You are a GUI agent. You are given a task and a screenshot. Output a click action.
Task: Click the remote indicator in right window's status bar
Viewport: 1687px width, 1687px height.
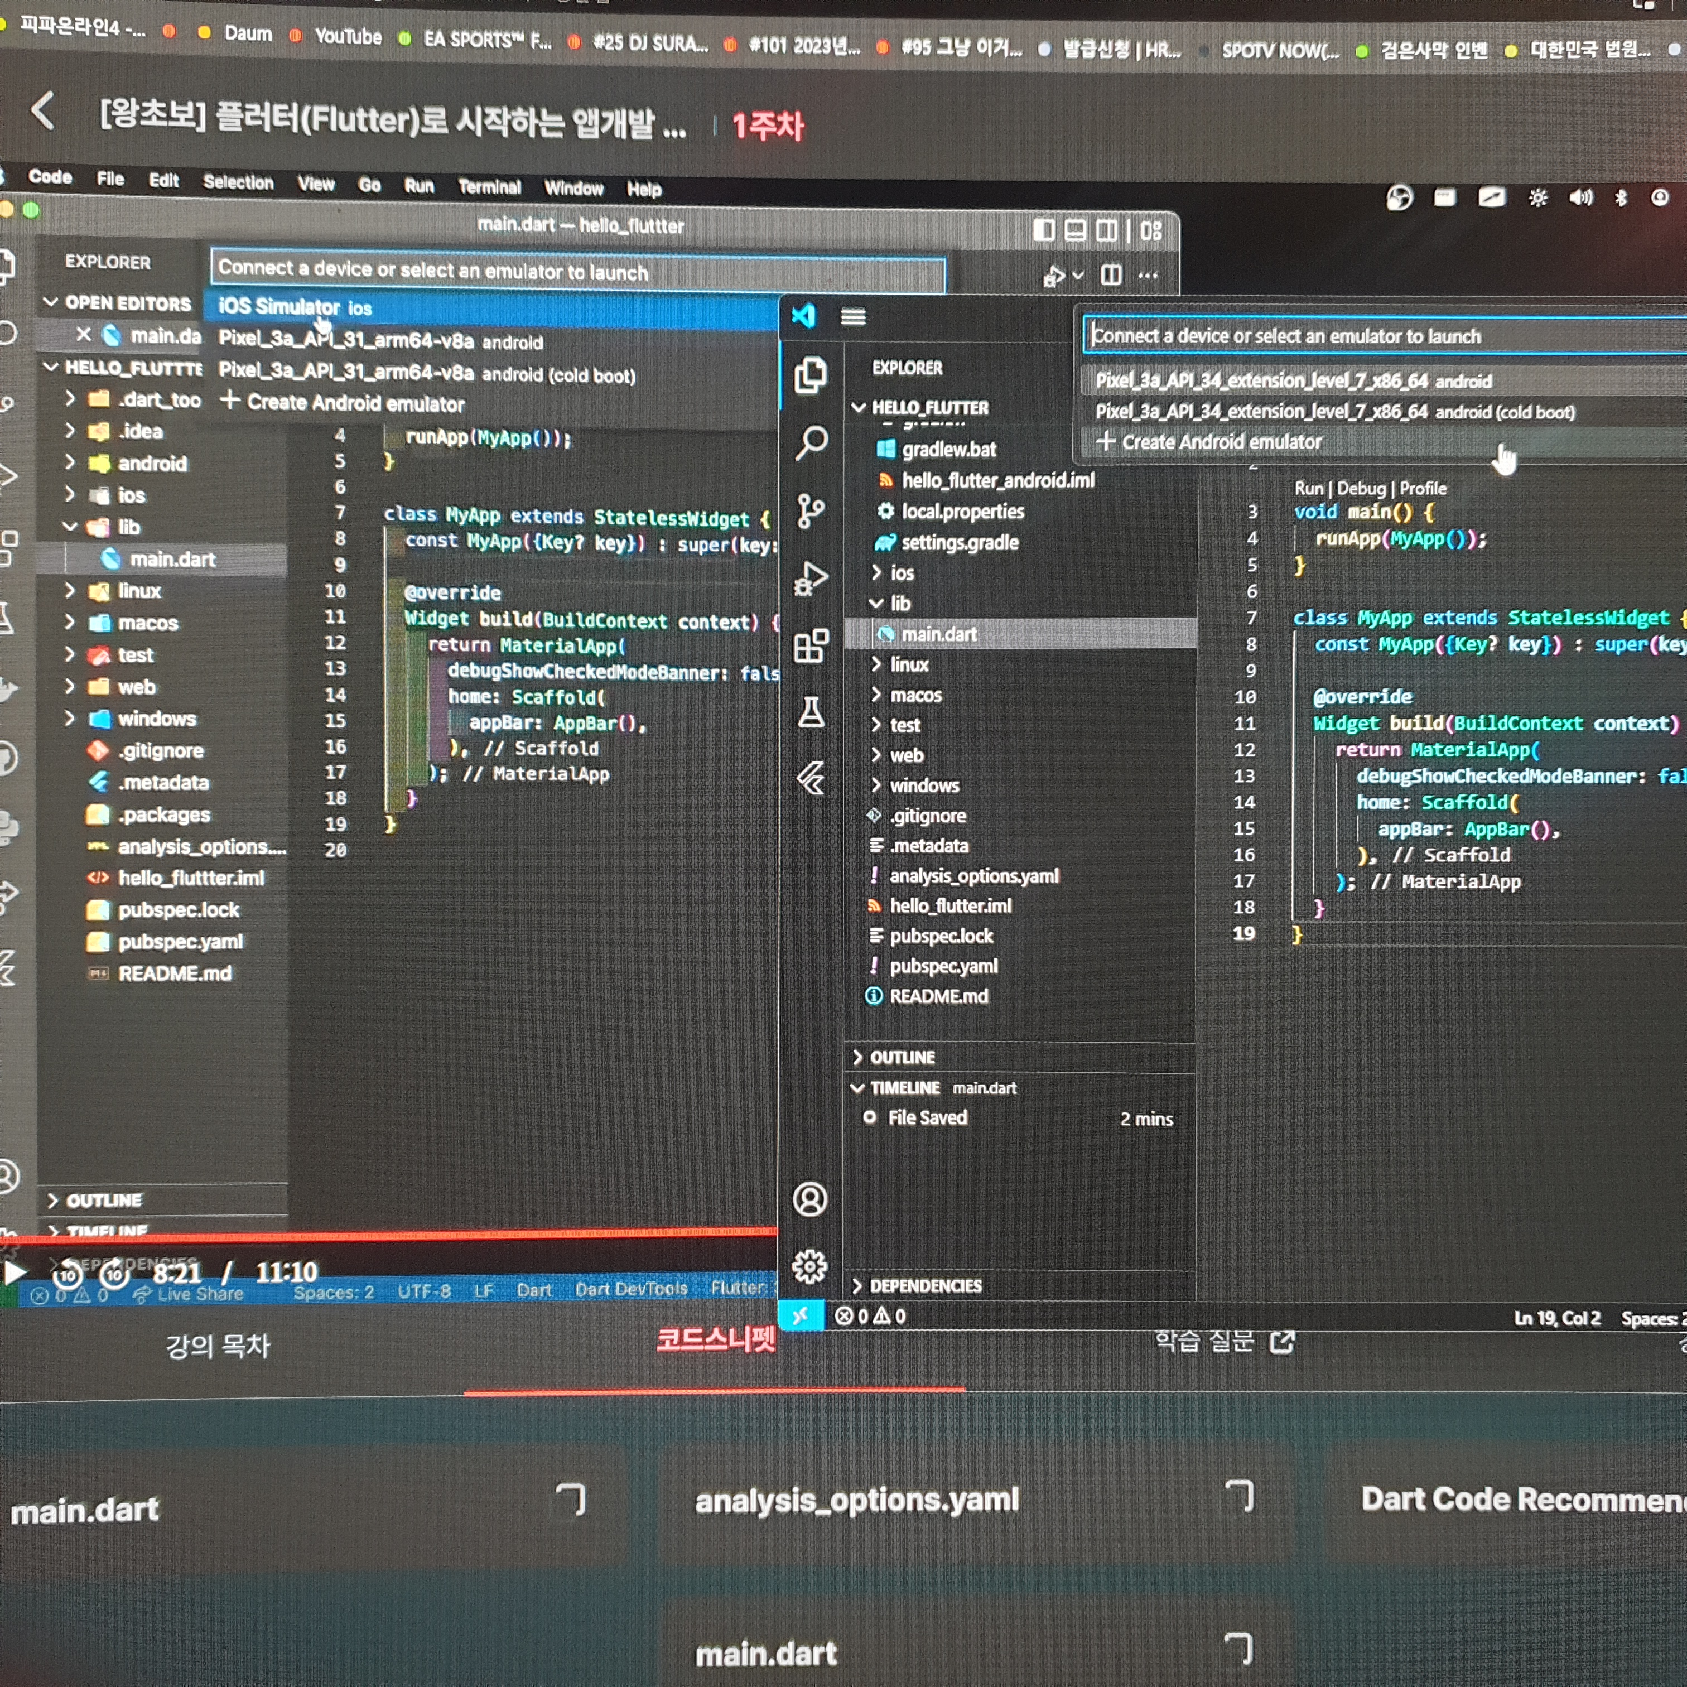click(801, 1315)
